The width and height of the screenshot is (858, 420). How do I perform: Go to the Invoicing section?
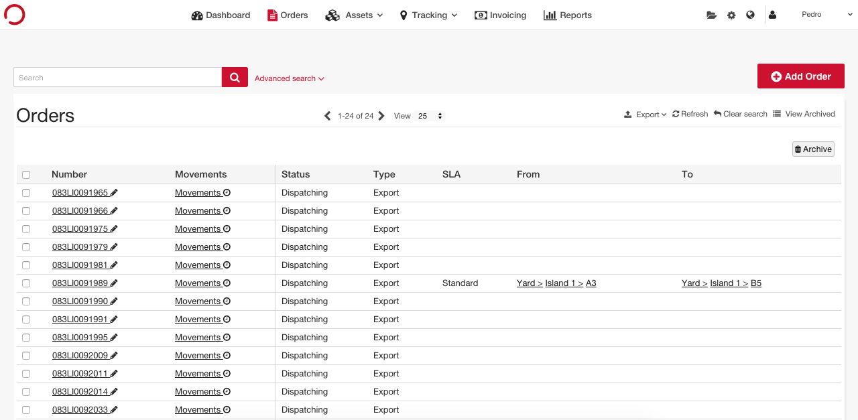[500, 15]
